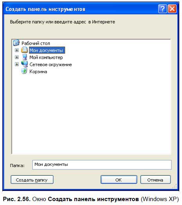
Task: Confirm with the OK button
Action: [x=119, y=180]
